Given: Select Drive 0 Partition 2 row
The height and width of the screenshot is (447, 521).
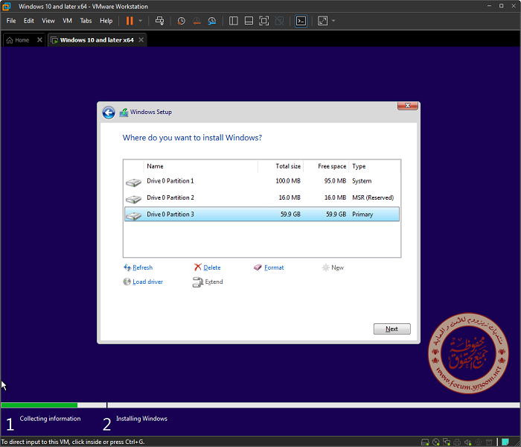Looking at the screenshot, I should [262, 198].
